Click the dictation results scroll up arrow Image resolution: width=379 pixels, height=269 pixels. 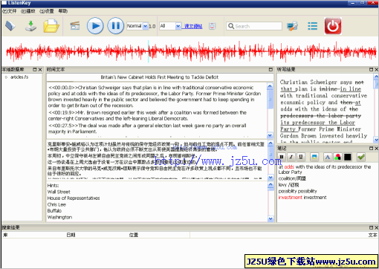point(376,77)
